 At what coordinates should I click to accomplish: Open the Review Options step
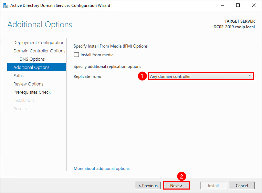pos(28,84)
